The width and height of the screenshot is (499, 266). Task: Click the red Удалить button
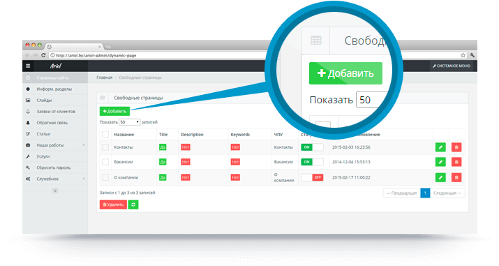point(113,205)
